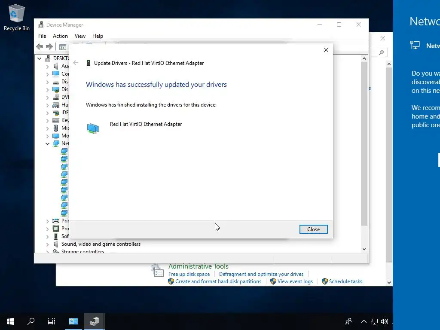Viewport: 440px width, 330px height.
Task: Expand the Disk drives category arrow
Action: (47, 82)
